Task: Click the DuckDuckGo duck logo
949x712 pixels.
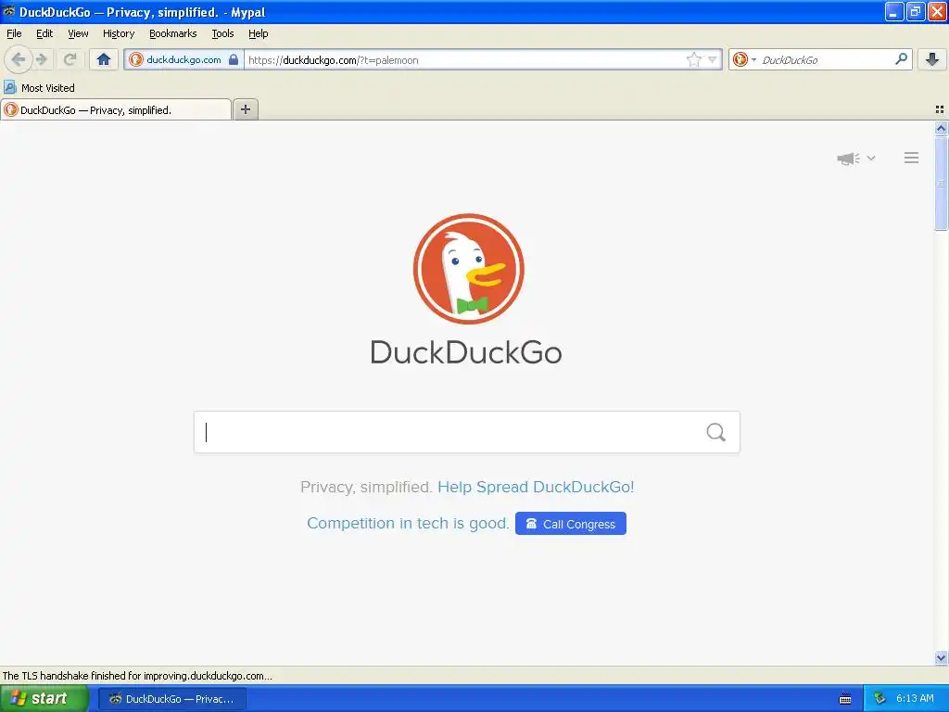Action: (x=468, y=269)
